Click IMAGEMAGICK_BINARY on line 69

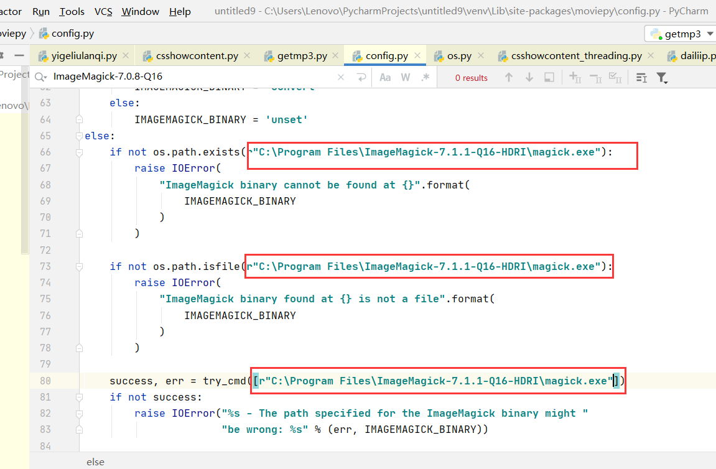click(240, 202)
